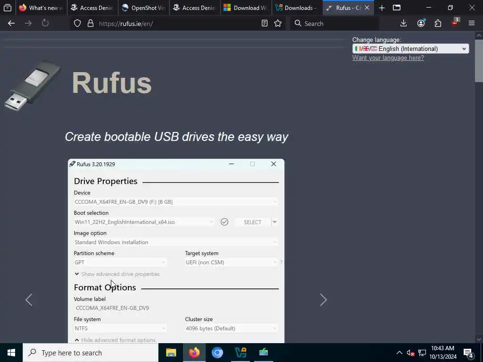The width and height of the screenshot is (483, 362).
Task: Click the red extension icon with badge 3
Action: click(x=455, y=23)
